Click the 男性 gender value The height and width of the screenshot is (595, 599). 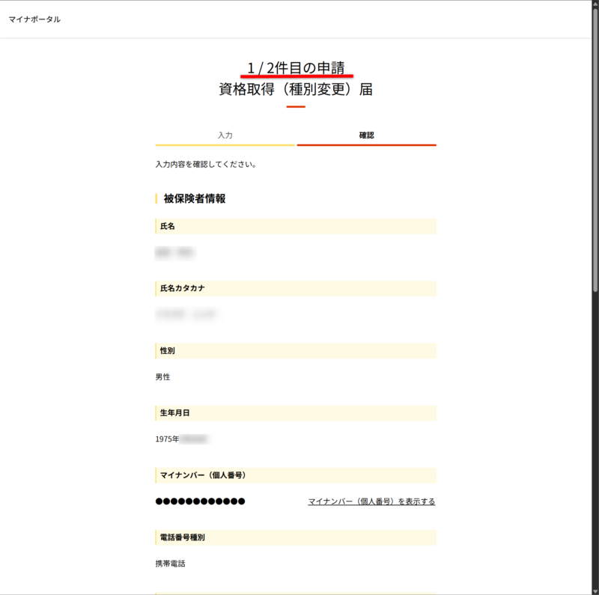click(163, 377)
